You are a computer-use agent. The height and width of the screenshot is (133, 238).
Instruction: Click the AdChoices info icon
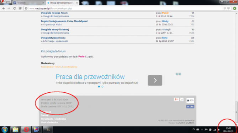point(177,74)
